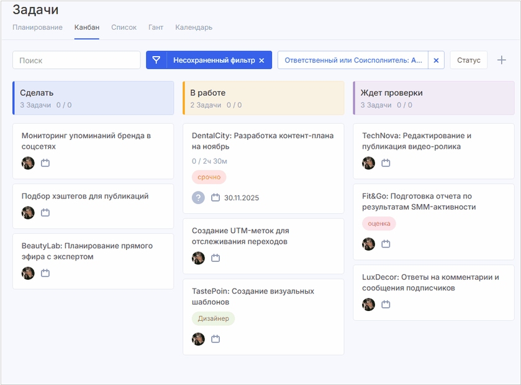Open the Ответственный или Соисполнитель filter selector

pyautogui.click(x=353, y=60)
